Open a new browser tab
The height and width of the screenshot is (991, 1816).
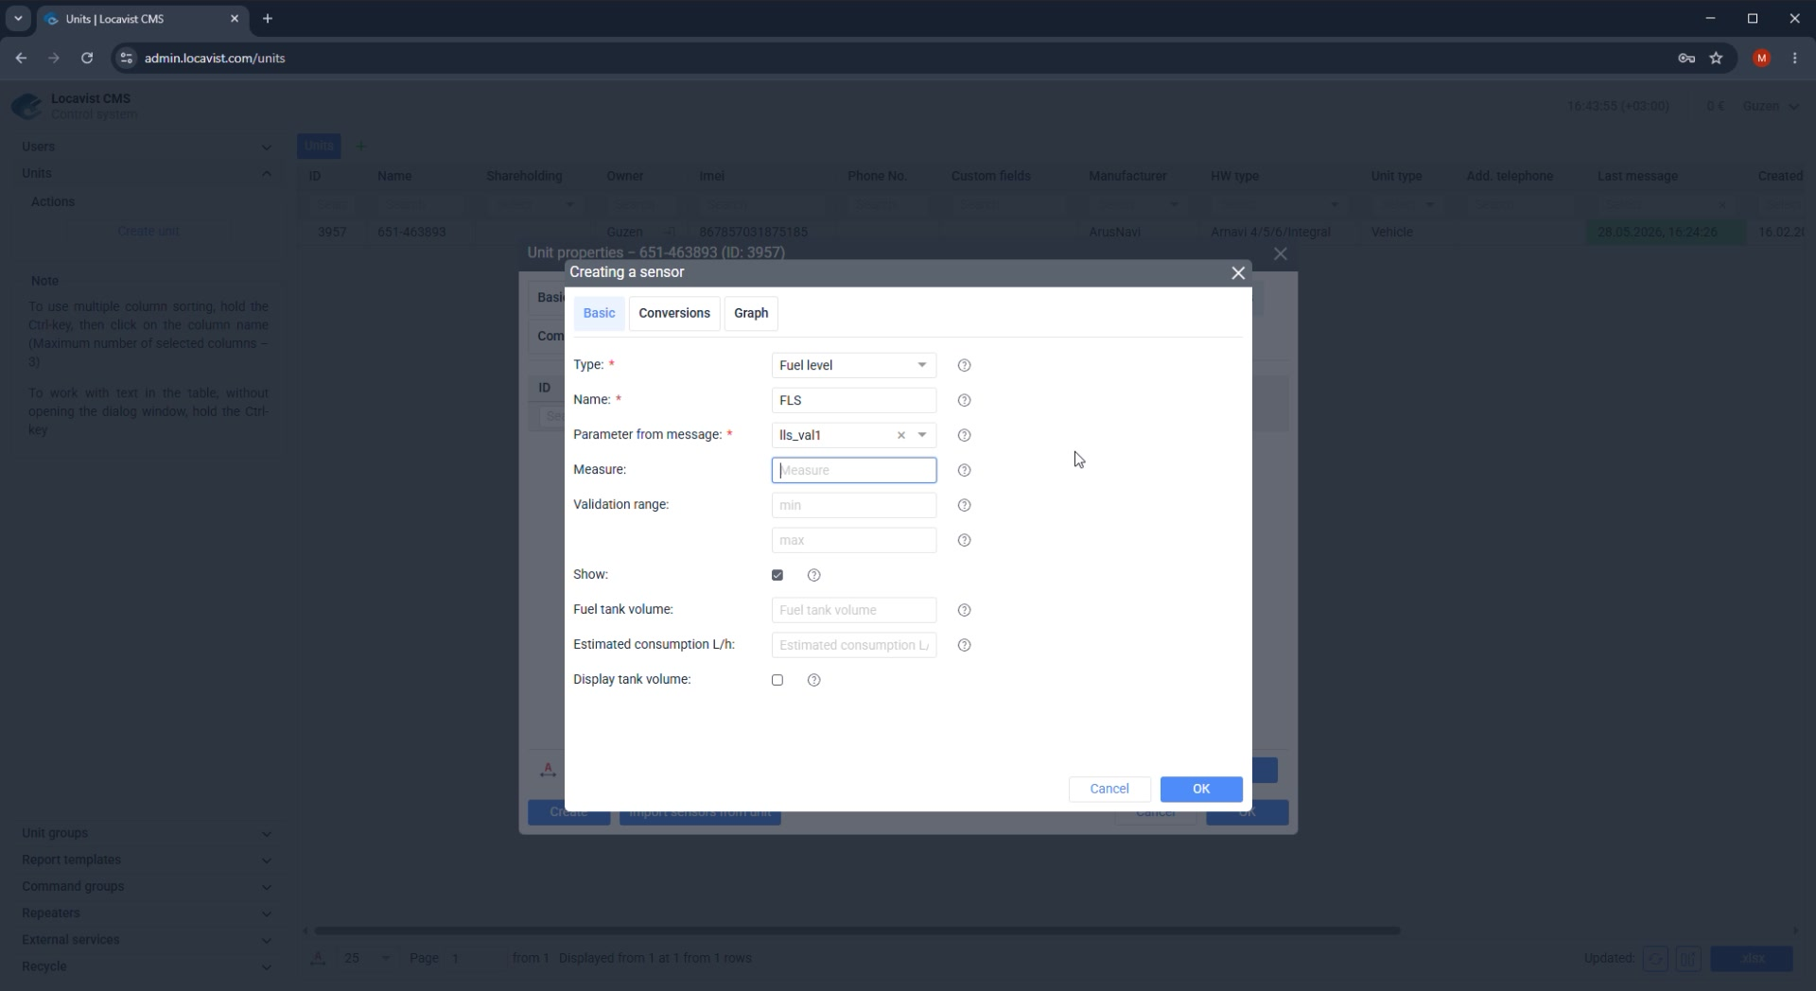tap(268, 18)
